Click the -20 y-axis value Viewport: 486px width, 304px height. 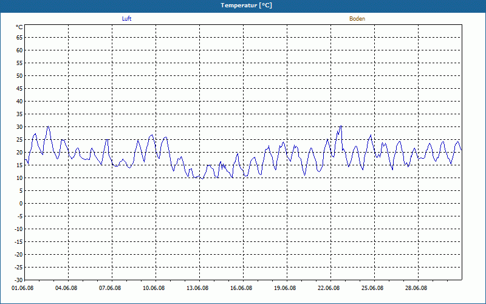click(x=19, y=254)
